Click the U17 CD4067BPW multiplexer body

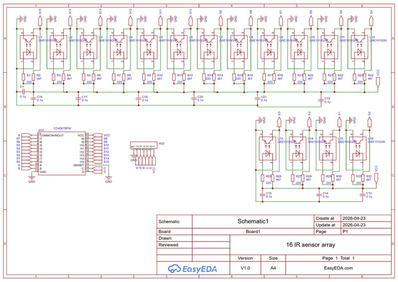tap(62, 153)
